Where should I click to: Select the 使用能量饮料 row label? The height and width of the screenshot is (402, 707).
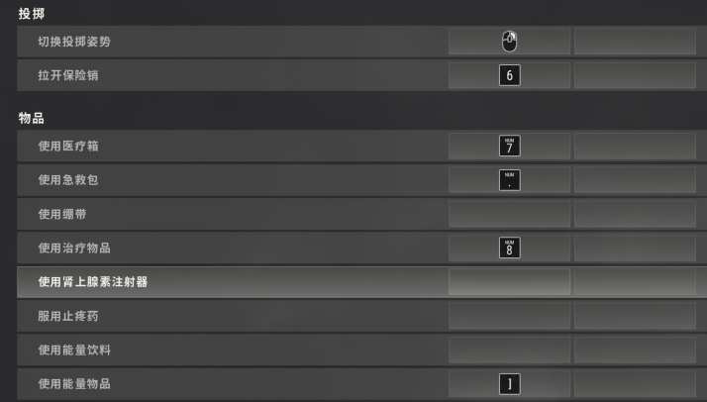pyautogui.click(x=75, y=350)
